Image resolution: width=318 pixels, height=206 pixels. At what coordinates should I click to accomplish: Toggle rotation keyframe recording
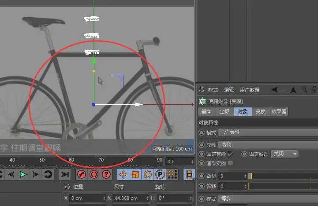point(148,174)
